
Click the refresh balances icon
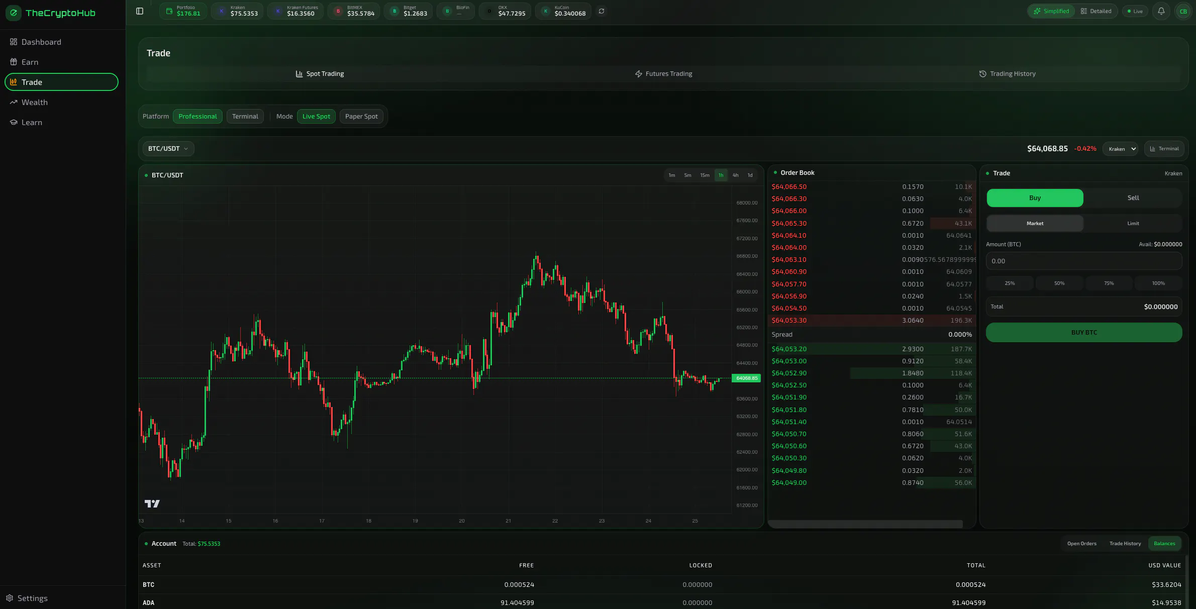tap(601, 11)
